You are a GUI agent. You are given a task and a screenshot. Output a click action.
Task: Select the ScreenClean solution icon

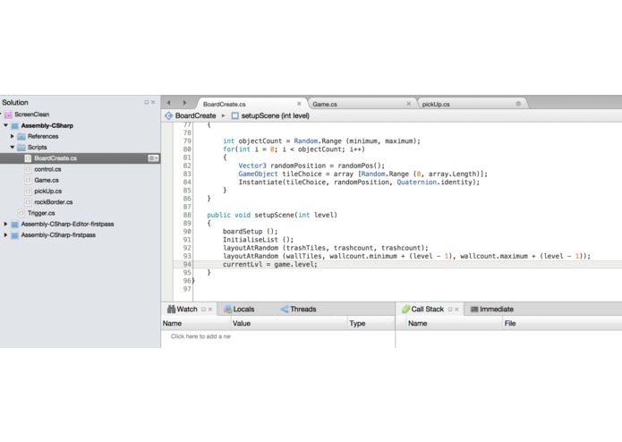[8, 115]
